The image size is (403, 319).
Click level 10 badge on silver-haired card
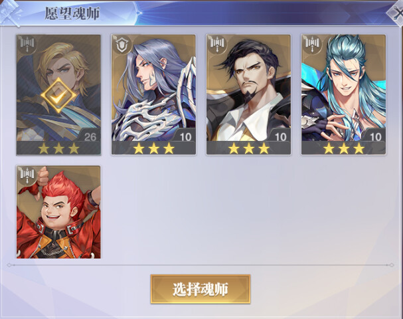point(185,137)
